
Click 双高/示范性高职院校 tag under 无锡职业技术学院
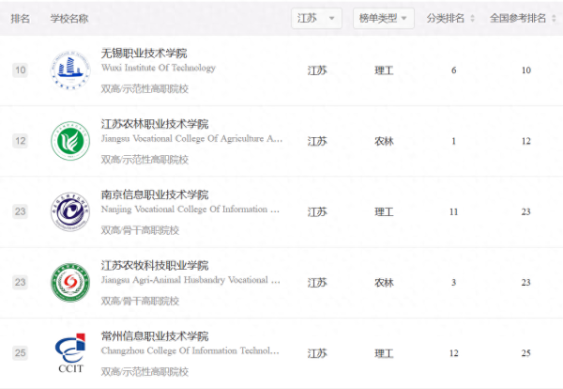tap(145, 89)
